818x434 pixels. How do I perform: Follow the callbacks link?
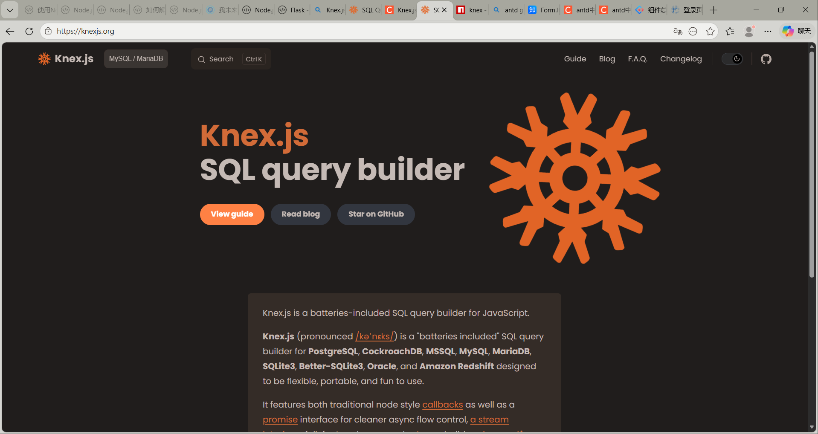[442, 405]
